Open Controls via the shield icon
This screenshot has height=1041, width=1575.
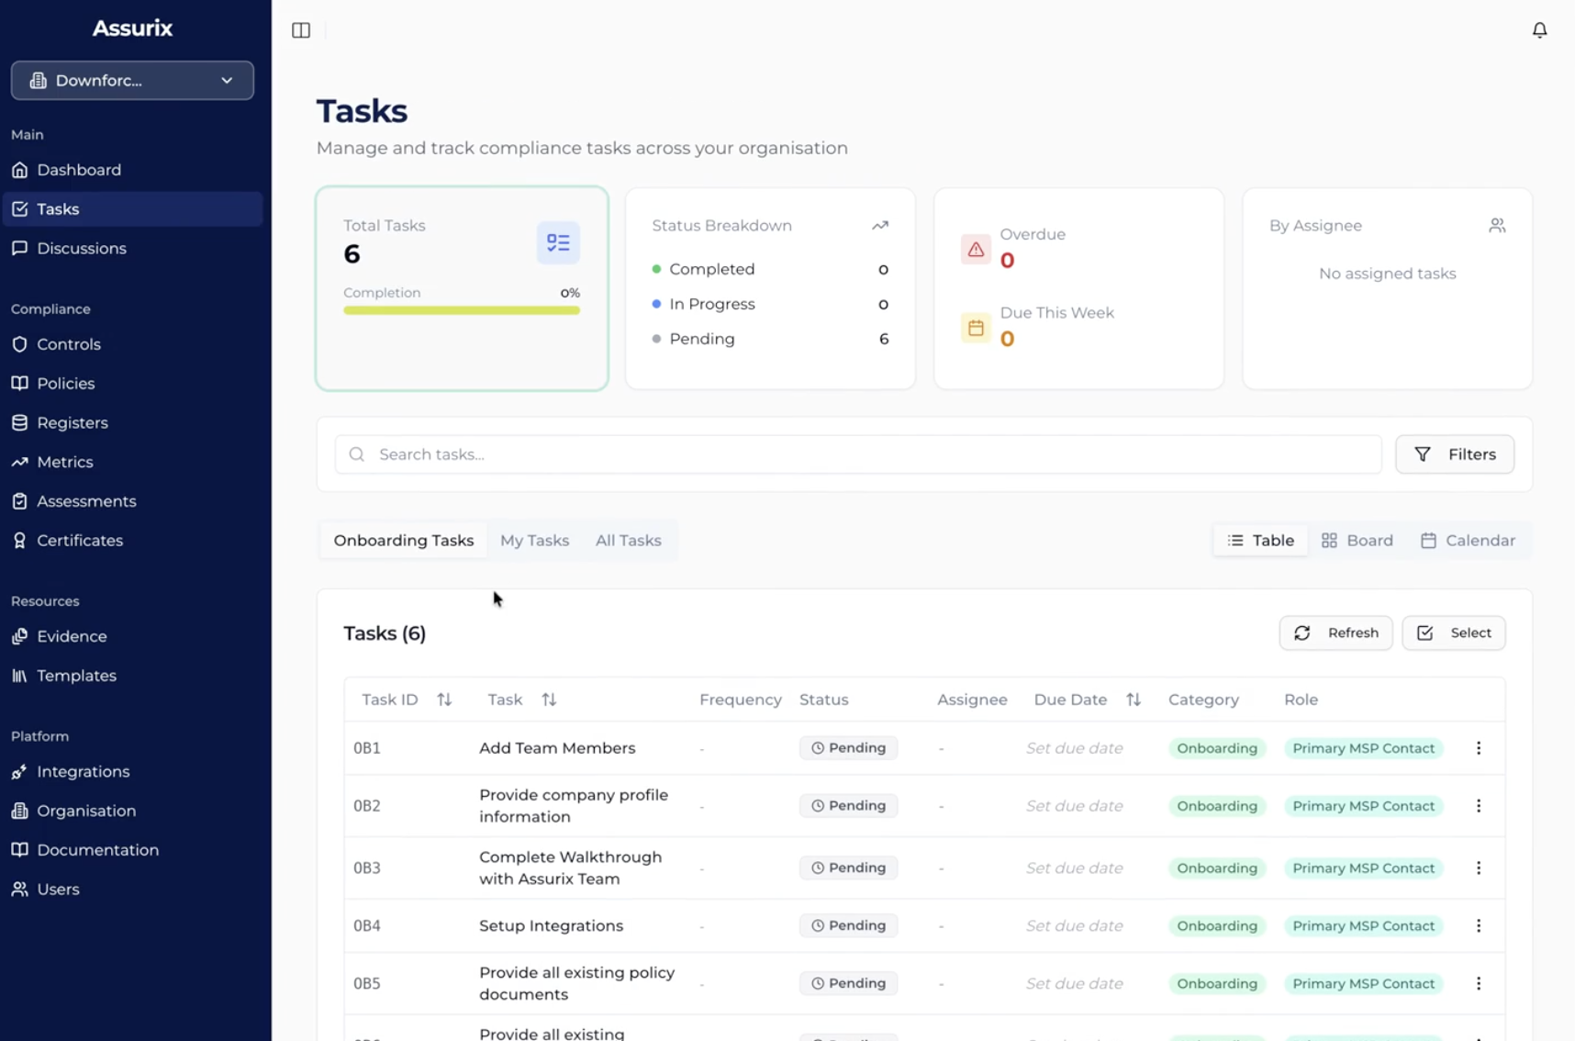(x=20, y=344)
